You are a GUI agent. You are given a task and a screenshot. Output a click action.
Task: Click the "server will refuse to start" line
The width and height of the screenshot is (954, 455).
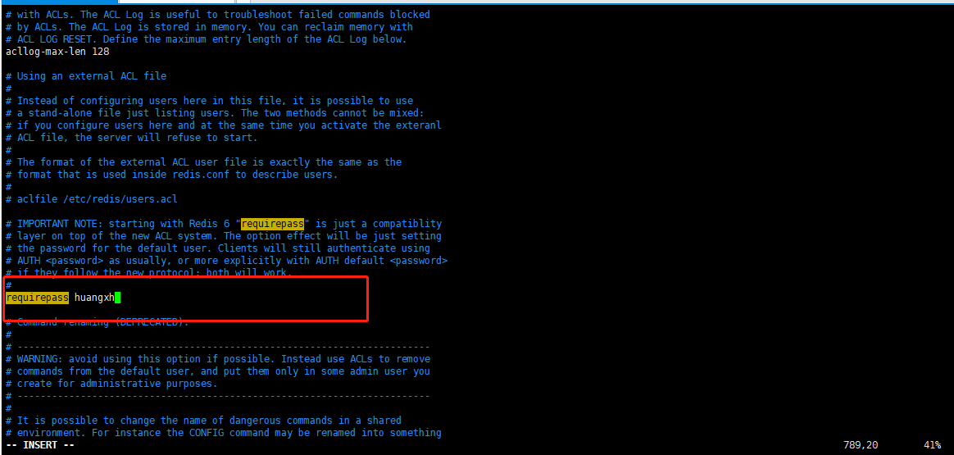[131, 138]
